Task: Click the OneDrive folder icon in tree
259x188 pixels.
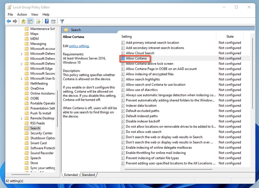Action: click(x=26, y=88)
